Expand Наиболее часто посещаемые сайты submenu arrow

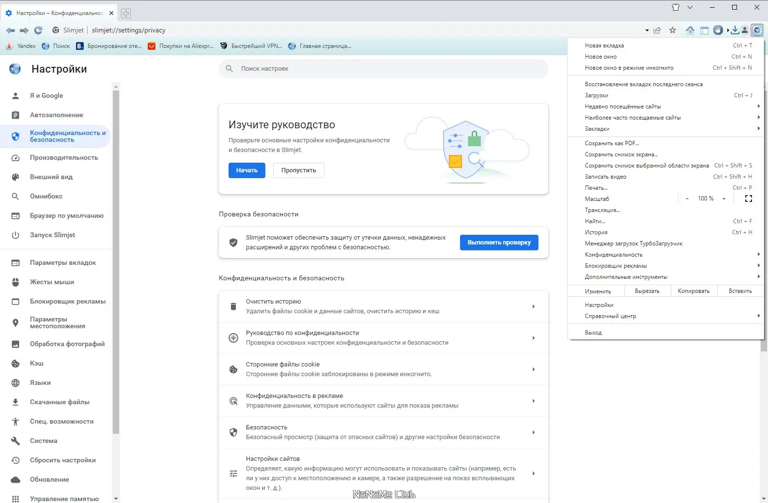point(758,117)
